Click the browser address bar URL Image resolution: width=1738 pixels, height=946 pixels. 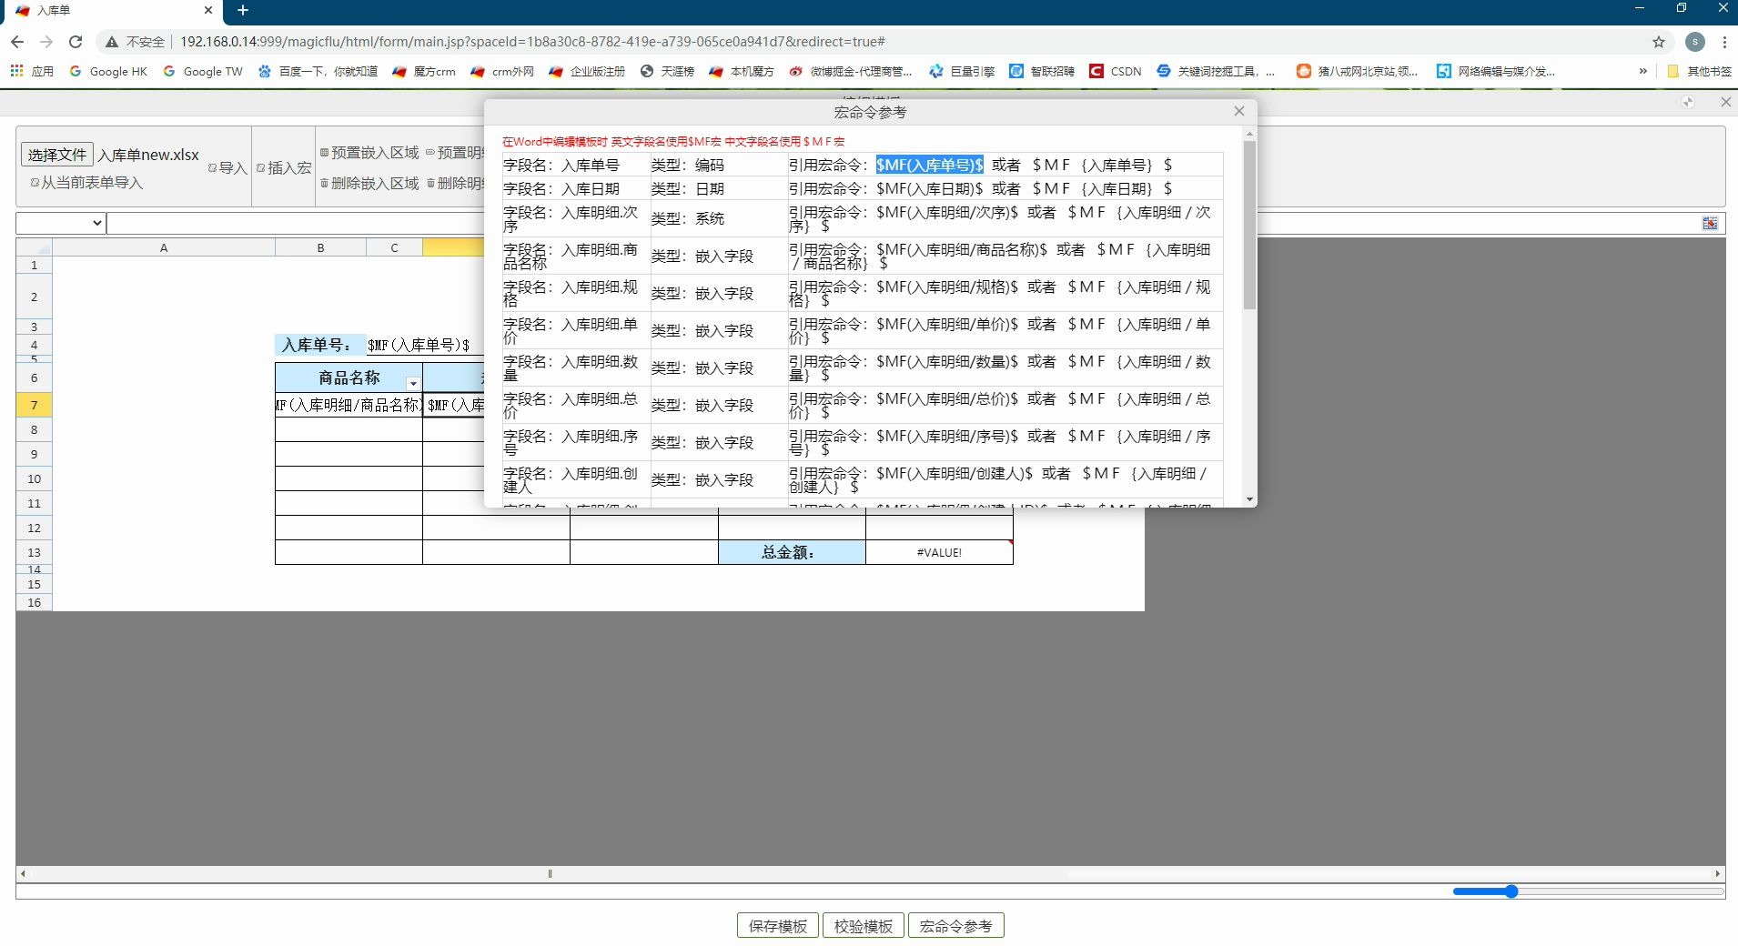click(532, 42)
